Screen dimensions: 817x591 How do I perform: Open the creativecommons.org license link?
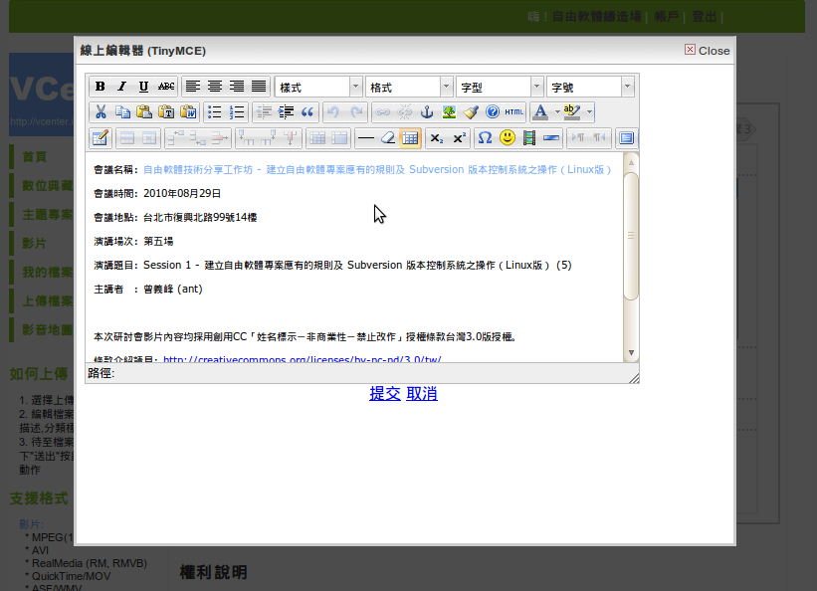(x=303, y=359)
